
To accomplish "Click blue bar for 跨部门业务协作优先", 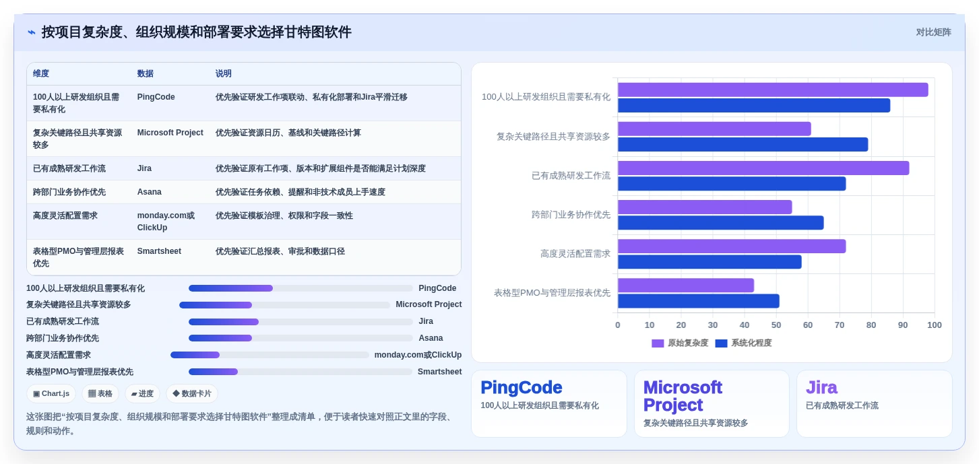I will (721, 223).
